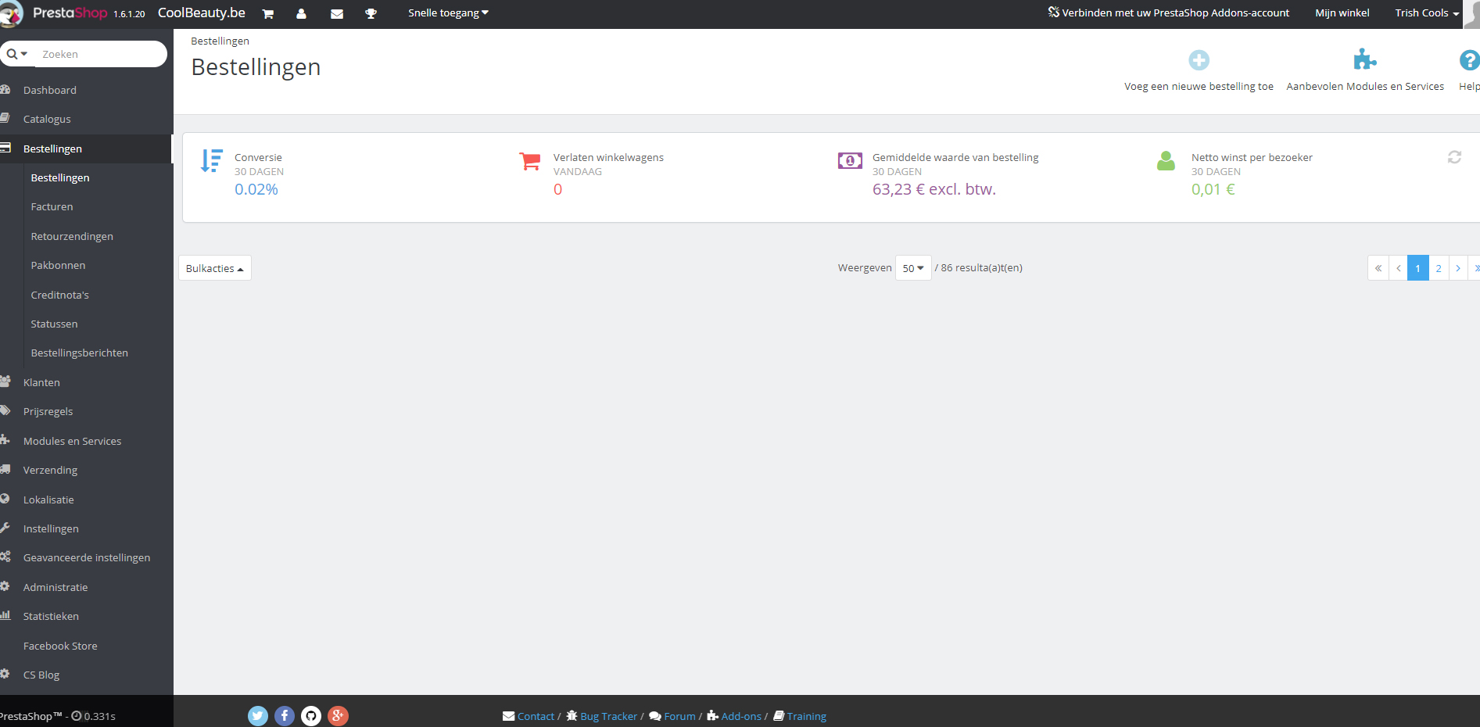Image resolution: width=1480 pixels, height=727 pixels.
Task: Open the trophy icon in top bar
Action: [x=371, y=13]
